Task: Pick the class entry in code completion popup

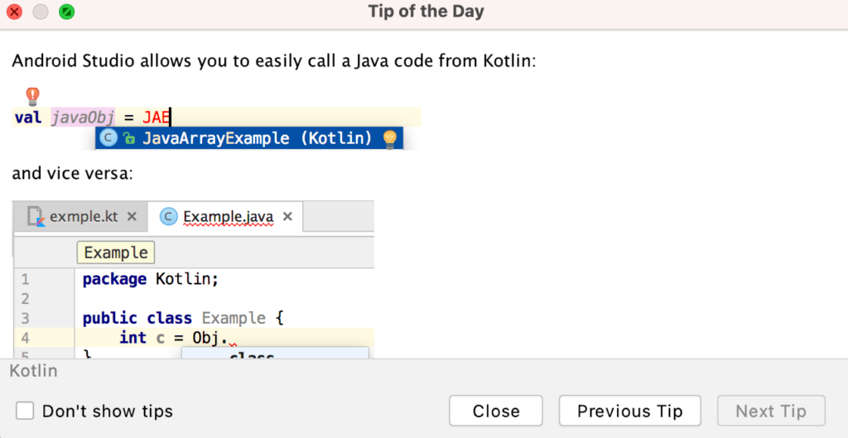Action: click(275, 353)
